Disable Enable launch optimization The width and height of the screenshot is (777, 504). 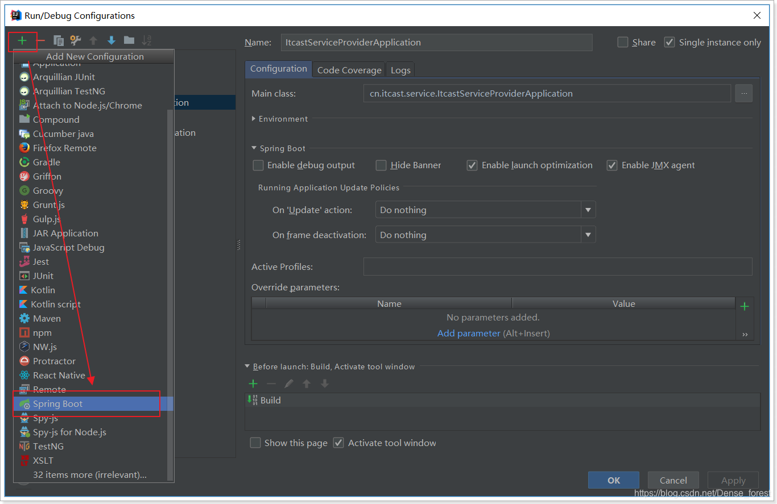472,165
